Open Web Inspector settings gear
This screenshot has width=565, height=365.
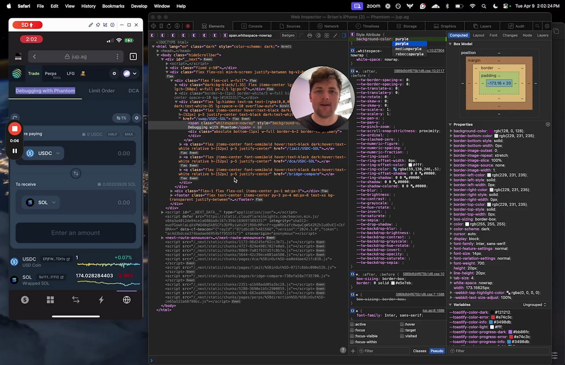pyautogui.click(x=547, y=26)
